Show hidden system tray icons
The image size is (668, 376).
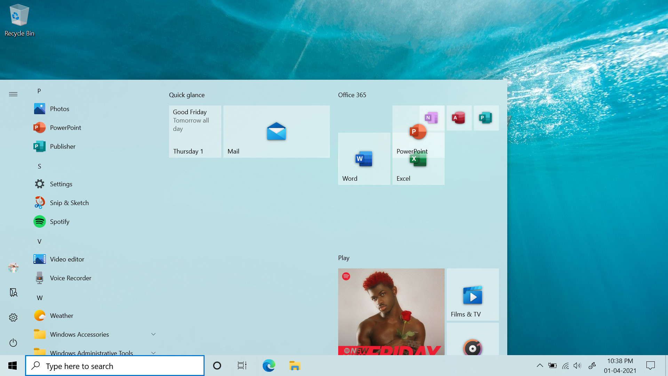[540, 366]
